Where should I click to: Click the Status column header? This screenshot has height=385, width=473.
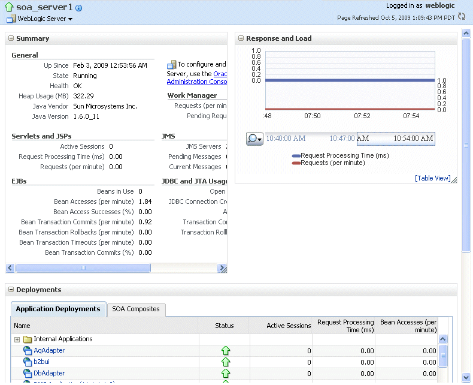point(224,326)
